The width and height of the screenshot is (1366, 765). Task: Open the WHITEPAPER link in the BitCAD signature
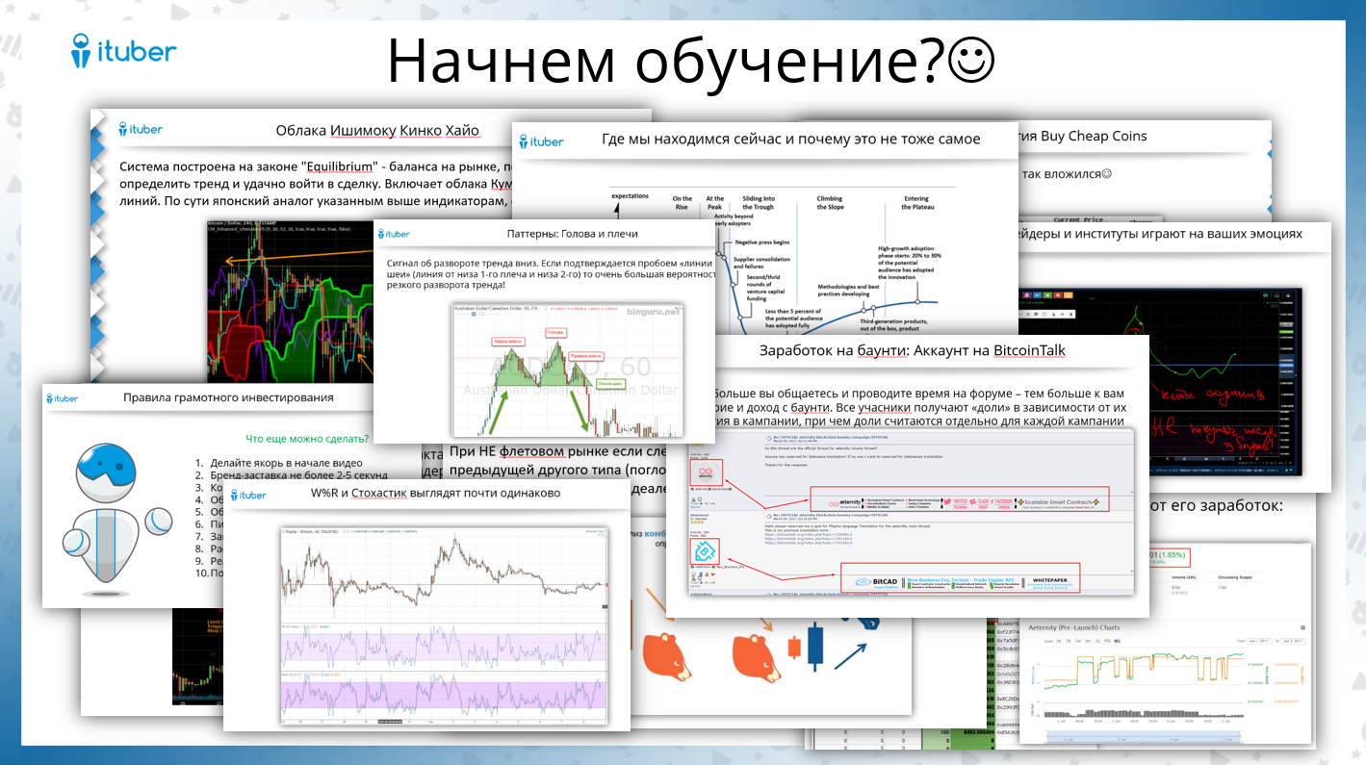tap(1050, 580)
